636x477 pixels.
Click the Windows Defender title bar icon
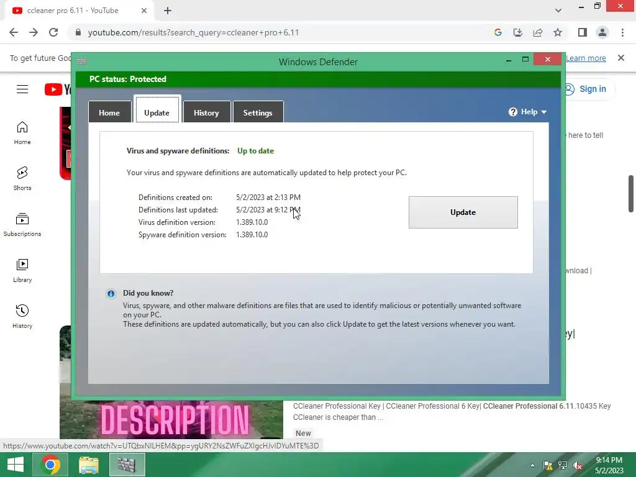pos(81,61)
